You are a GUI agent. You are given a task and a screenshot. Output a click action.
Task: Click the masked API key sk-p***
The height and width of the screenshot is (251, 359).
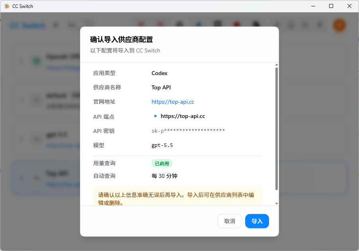tap(188, 131)
